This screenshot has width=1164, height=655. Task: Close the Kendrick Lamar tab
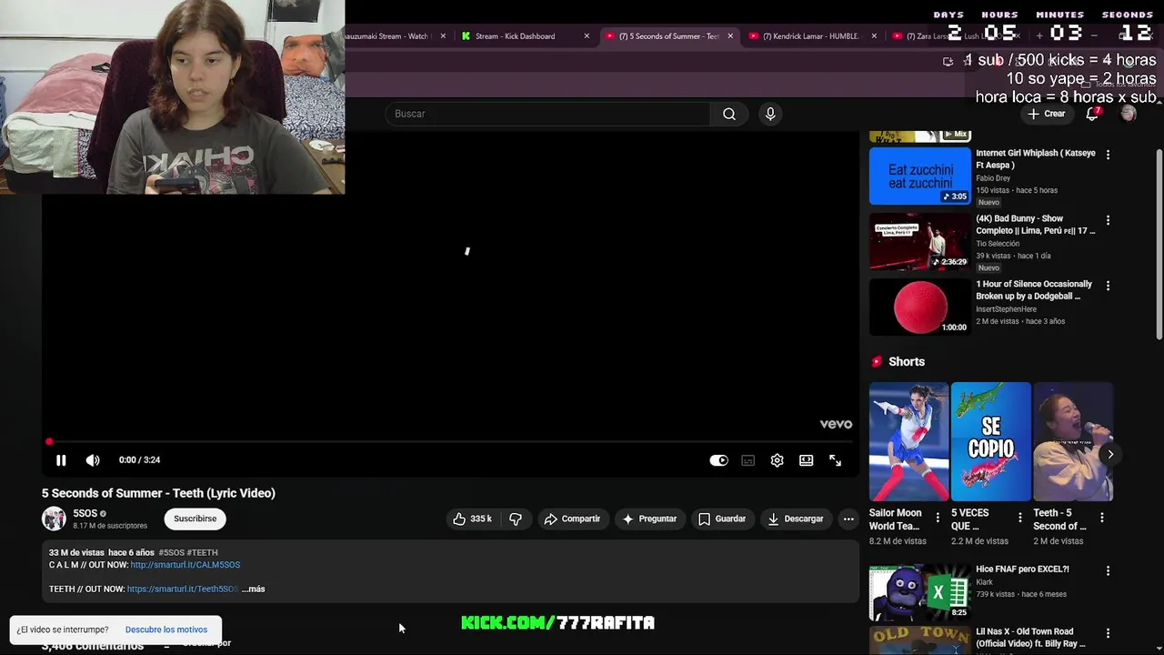tap(874, 36)
